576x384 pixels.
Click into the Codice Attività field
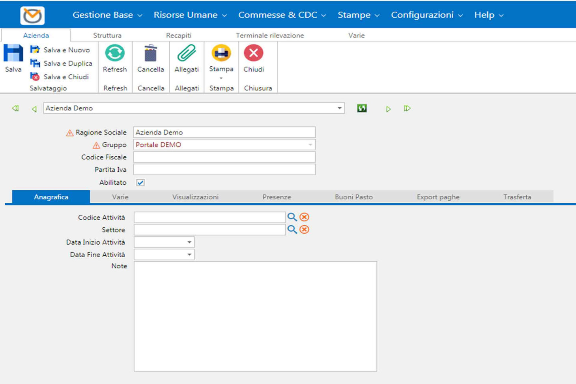[x=209, y=217]
